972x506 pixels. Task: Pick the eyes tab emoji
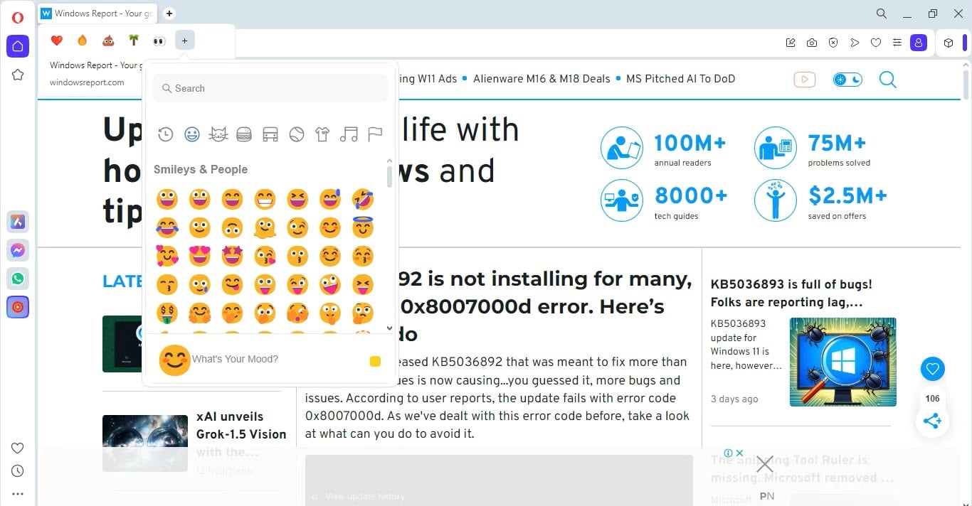pos(159,41)
